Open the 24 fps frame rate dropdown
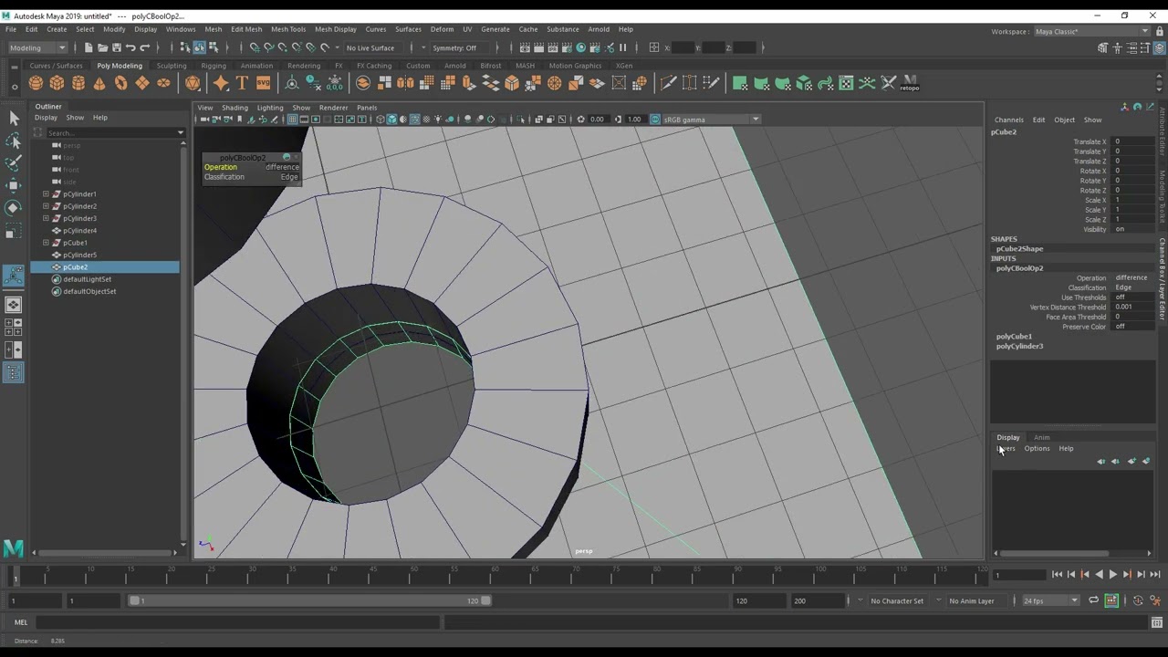1168x657 pixels. (x=1049, y=600)
